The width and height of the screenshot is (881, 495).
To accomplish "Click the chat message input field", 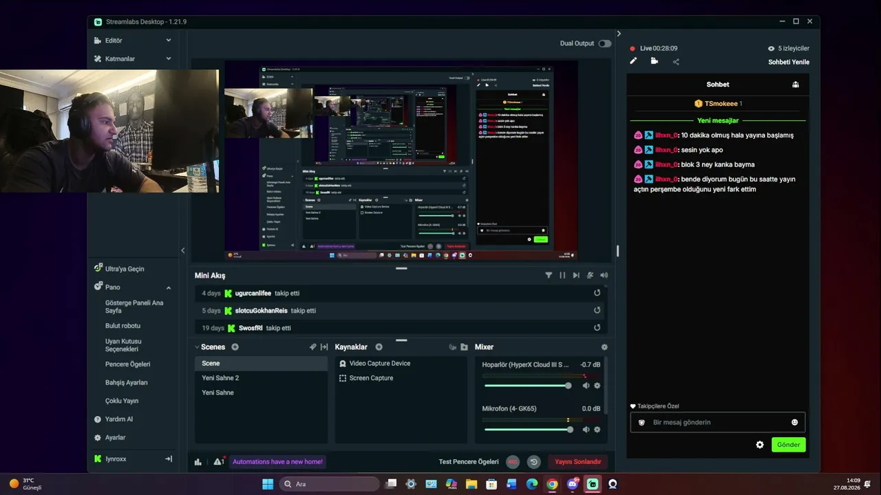I will pos(718,422).
